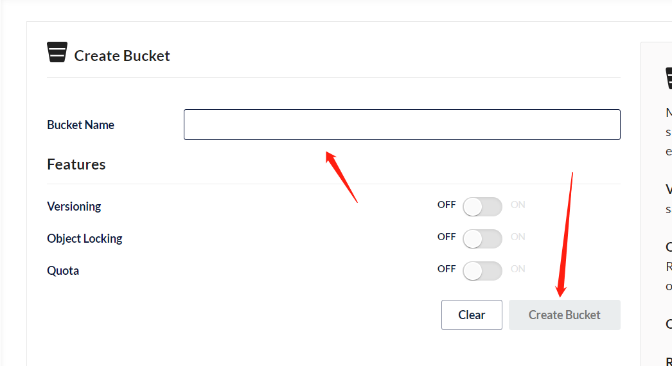The width and height of the screenshot is (672, 366).
Task: Focus the Bucket Name text field
Action: (x=402, y=125)
